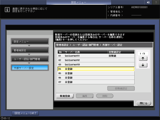
Task: Click the speaker sound icon
Action: tap(148, 2)
